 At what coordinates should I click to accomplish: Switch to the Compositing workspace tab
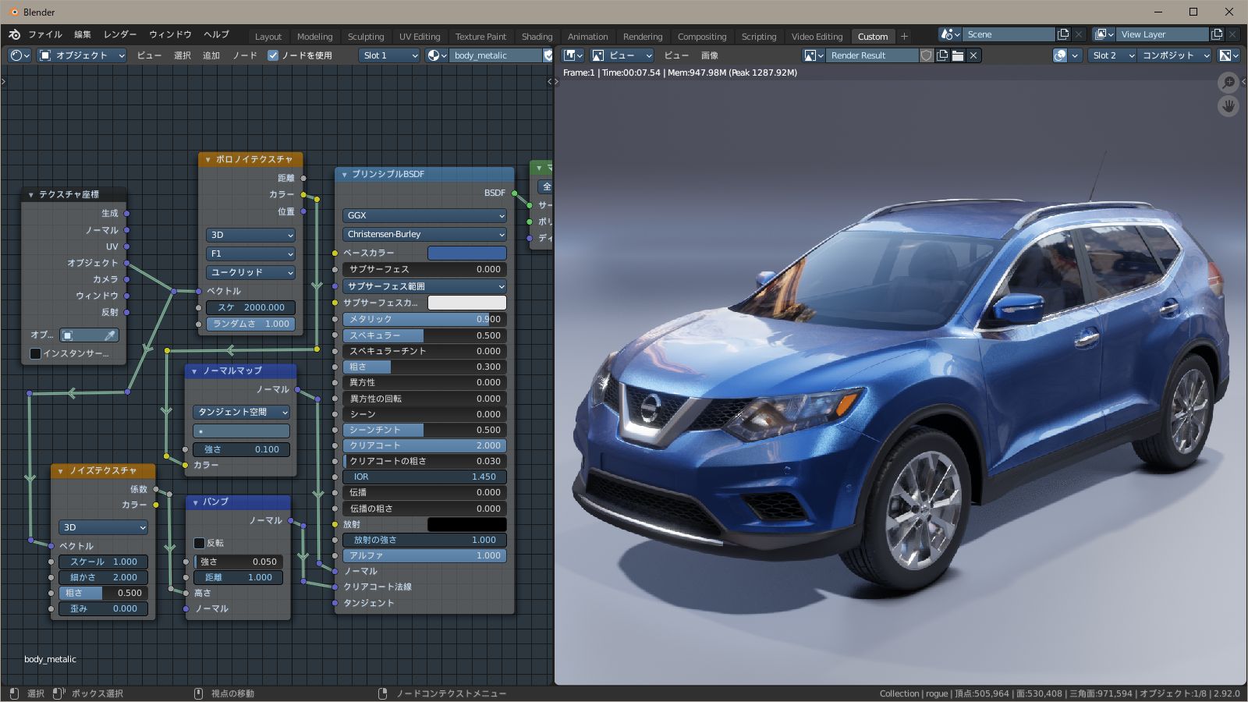click(x=702, y=36)
